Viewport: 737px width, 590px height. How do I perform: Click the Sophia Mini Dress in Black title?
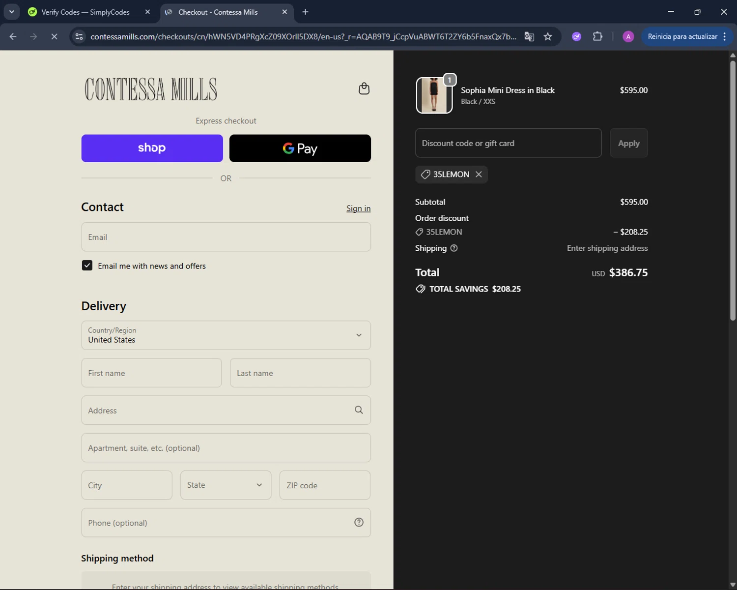point(508,90)
